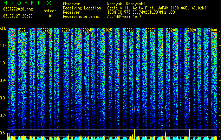221x140 pixels.
Task: Select the 2030 time marker
Action: tap(213, 30)
